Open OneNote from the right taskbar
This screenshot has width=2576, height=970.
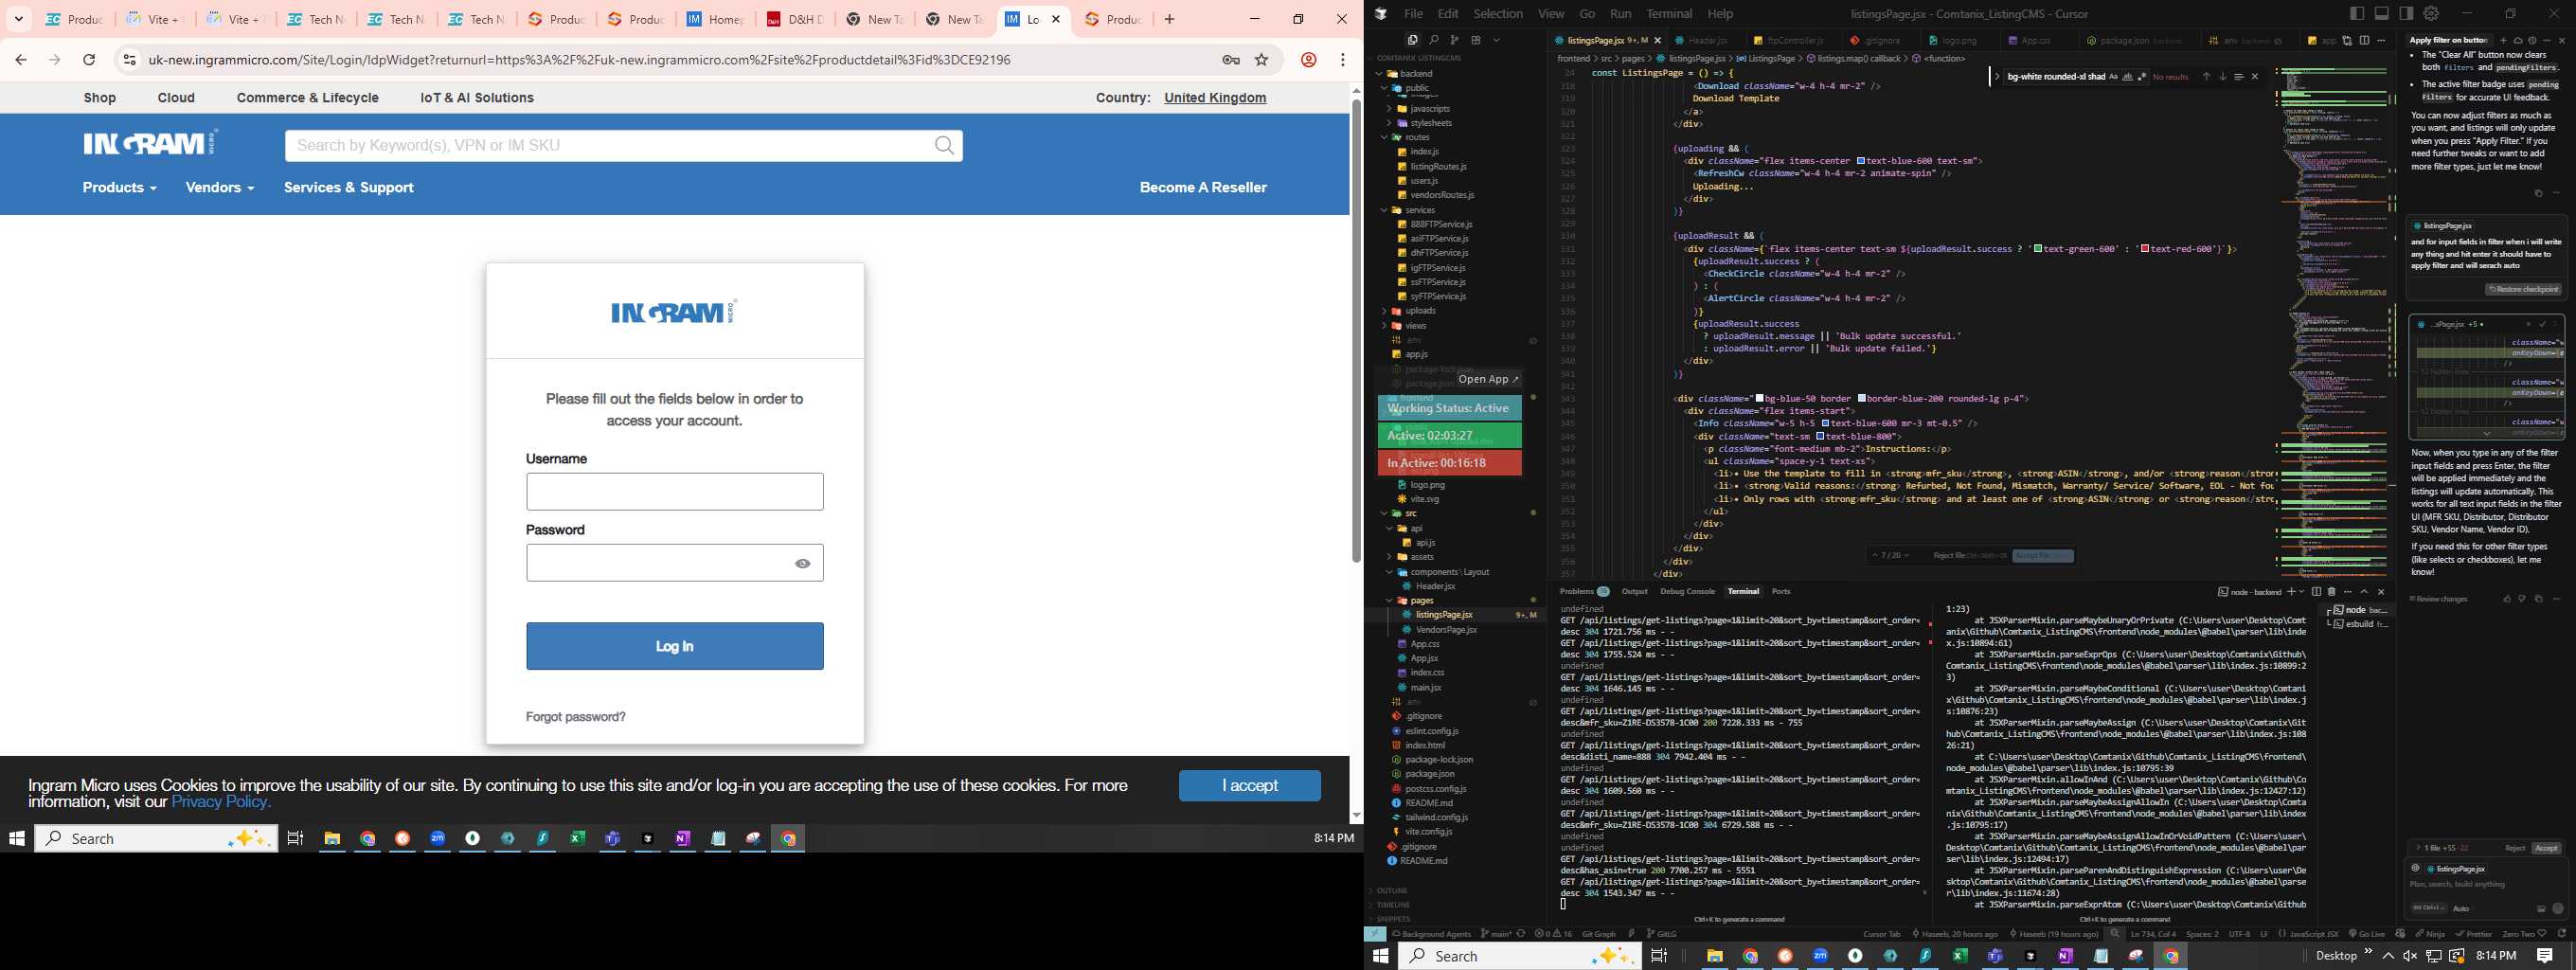click(x=2065, y=956)
